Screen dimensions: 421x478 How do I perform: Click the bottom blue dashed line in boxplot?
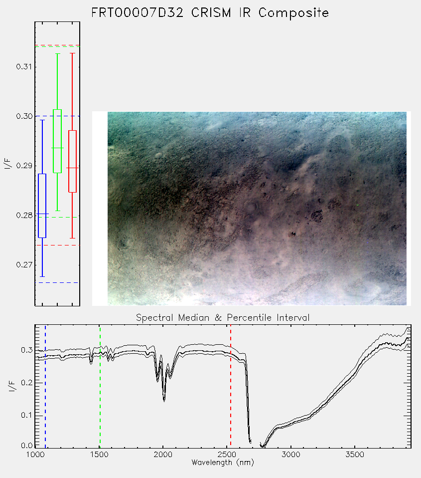57,282
